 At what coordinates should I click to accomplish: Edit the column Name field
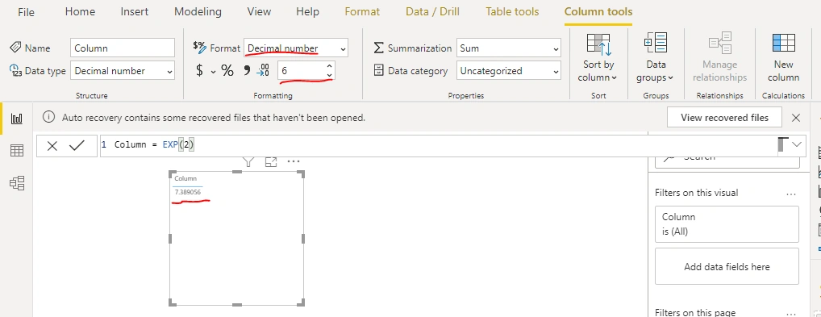(123, 48)
